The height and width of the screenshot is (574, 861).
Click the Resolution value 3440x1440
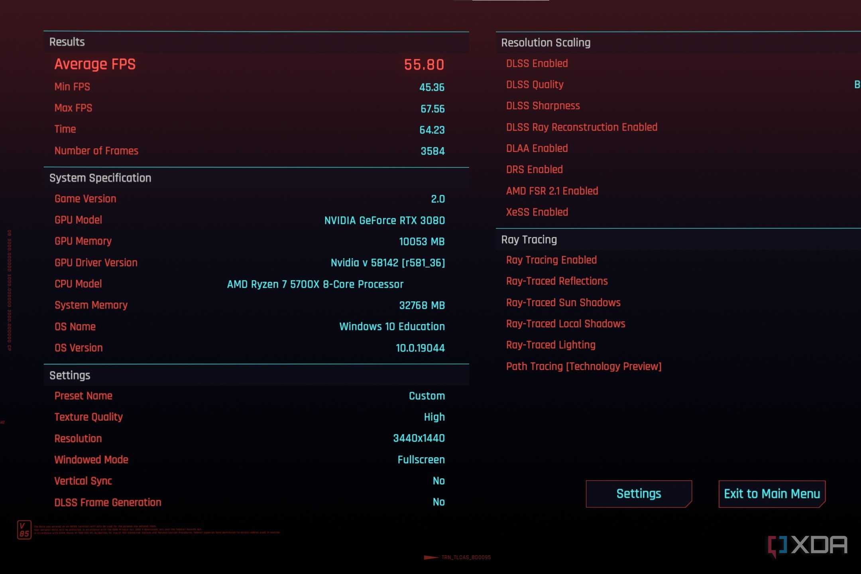point(419,438)
